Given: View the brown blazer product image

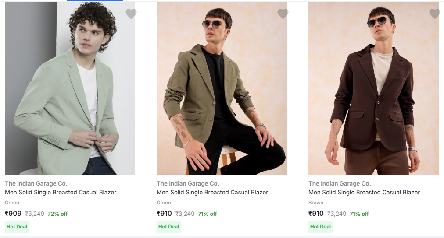Looking at the screenshot, I should 373,88.
